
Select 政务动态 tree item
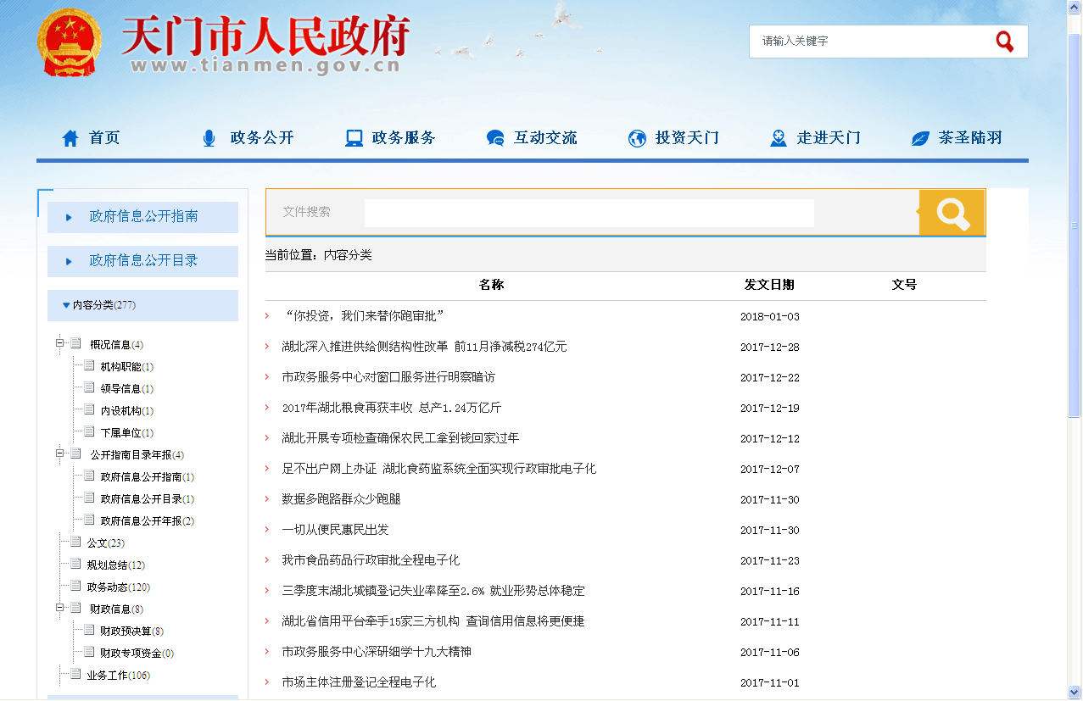click(x=107, y=587)
